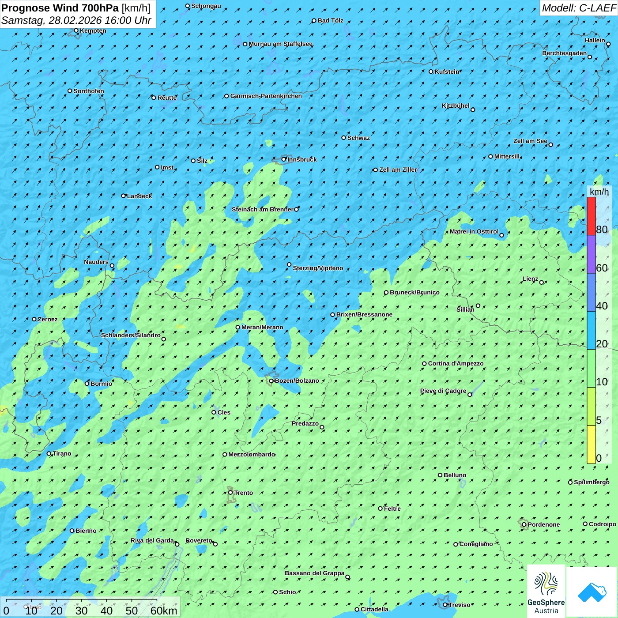Viewport: 618px width, 618px height.
Task: Select the Zell am See label
Action: click(530, 141)
